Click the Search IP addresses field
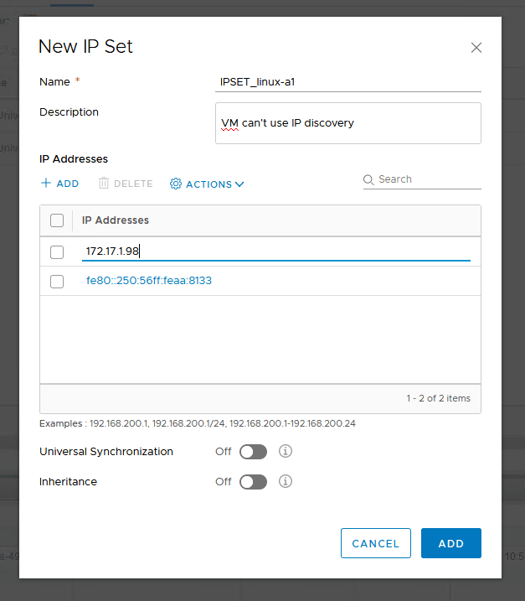525x601 pixels. (427, 179)
